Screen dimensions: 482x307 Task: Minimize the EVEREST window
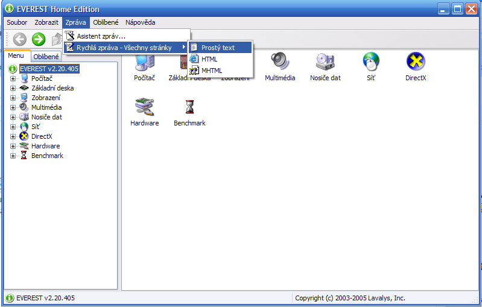point(443,9)
